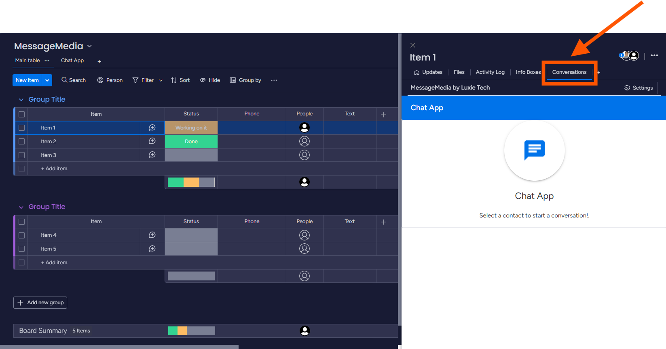Open Sort options

pyautogui.click(x=180, y=80)
